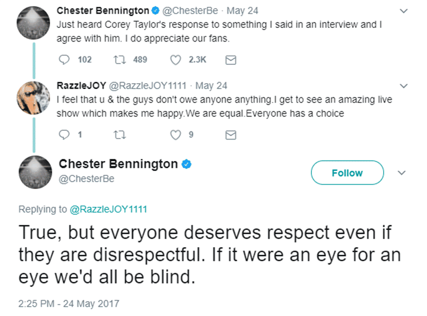The image size is (427, 316).
Task: Open the first tweet's options chevron
Action: [404, 11]
